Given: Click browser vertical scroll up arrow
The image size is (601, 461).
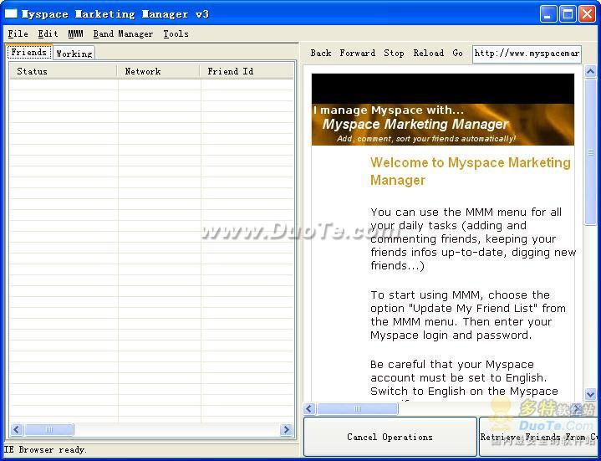Looking at the screenshot, I should tap(591, 71).
